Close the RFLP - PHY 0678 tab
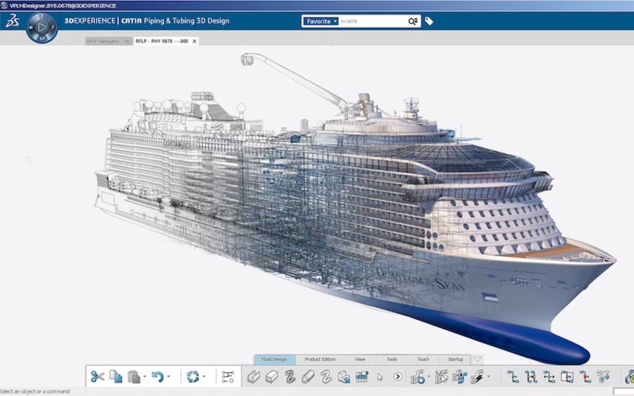This screenshot has height=396, width=634. pyautogui.click(x=194, y=41)
